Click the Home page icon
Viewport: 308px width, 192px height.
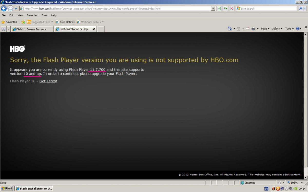coord(230,29)
